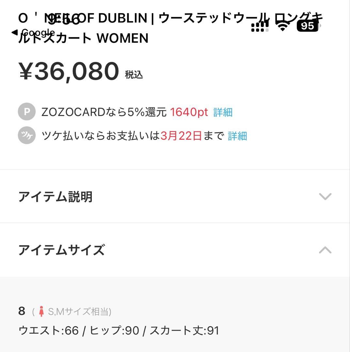The width and height of the screenshot is (350, 352).
Task: Select the size 8 label
Action: (x=22, y=311)
